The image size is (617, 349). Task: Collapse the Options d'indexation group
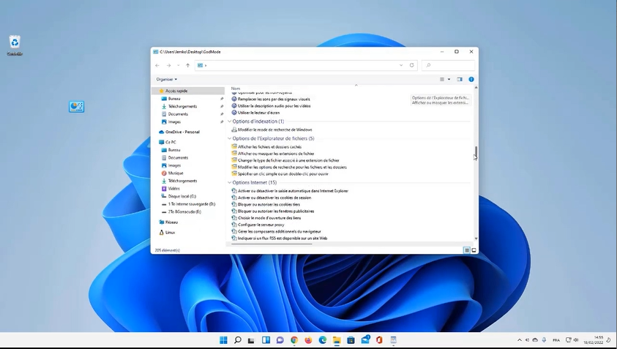pyautogui.click(x=229, y=121)
